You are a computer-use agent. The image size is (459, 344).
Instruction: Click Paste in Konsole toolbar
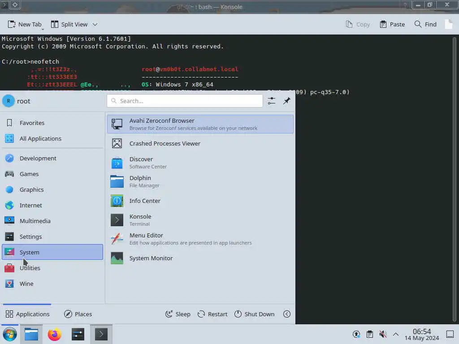pos(392,24)
